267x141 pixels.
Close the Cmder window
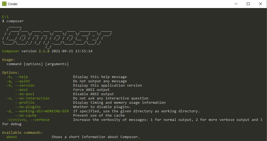tap(261, 4)
